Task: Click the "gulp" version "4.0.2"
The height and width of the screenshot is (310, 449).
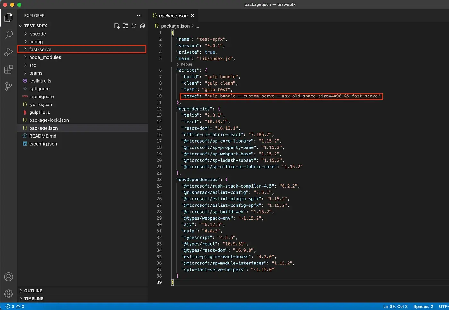Action: pyautogui.click(x=211, y=231)
